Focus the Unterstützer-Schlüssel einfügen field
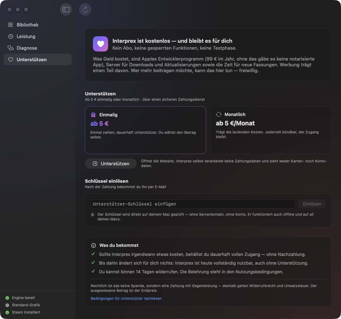 [193, 204]
